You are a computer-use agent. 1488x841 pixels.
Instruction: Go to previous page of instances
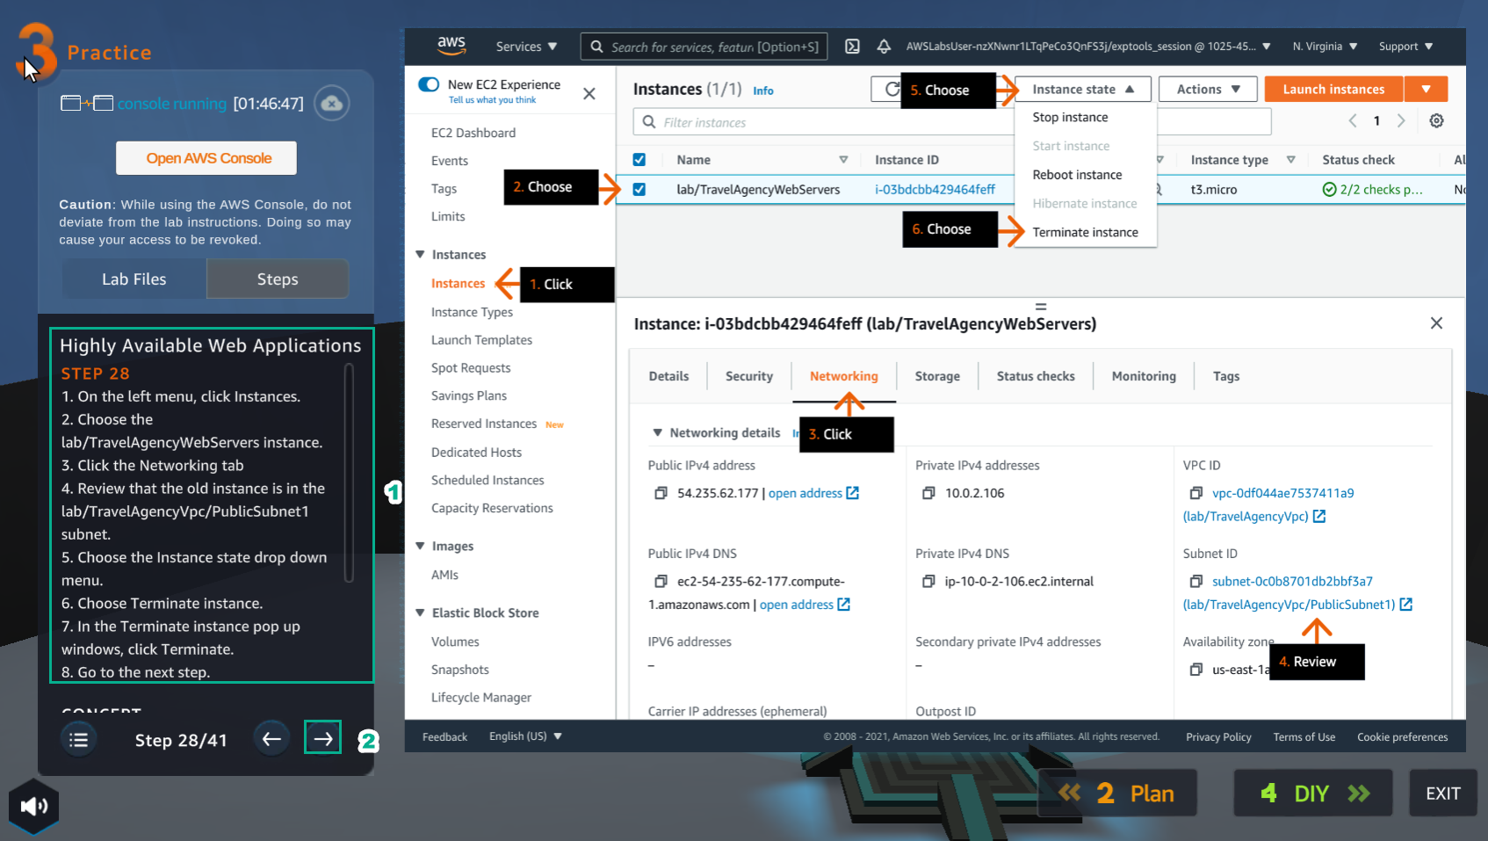tap(1353, 121)
